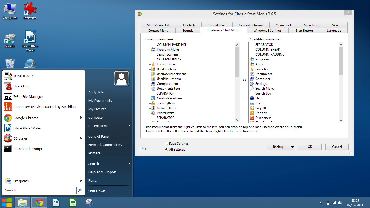370x208 pixels.
Task: Click the Search Menu magnifier icon
Action: pyautogui.click(x=252, y=89)
